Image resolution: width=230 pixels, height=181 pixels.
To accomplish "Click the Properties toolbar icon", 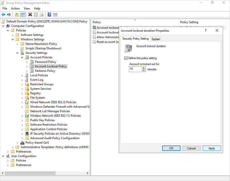I will click(x=36, y=15).
